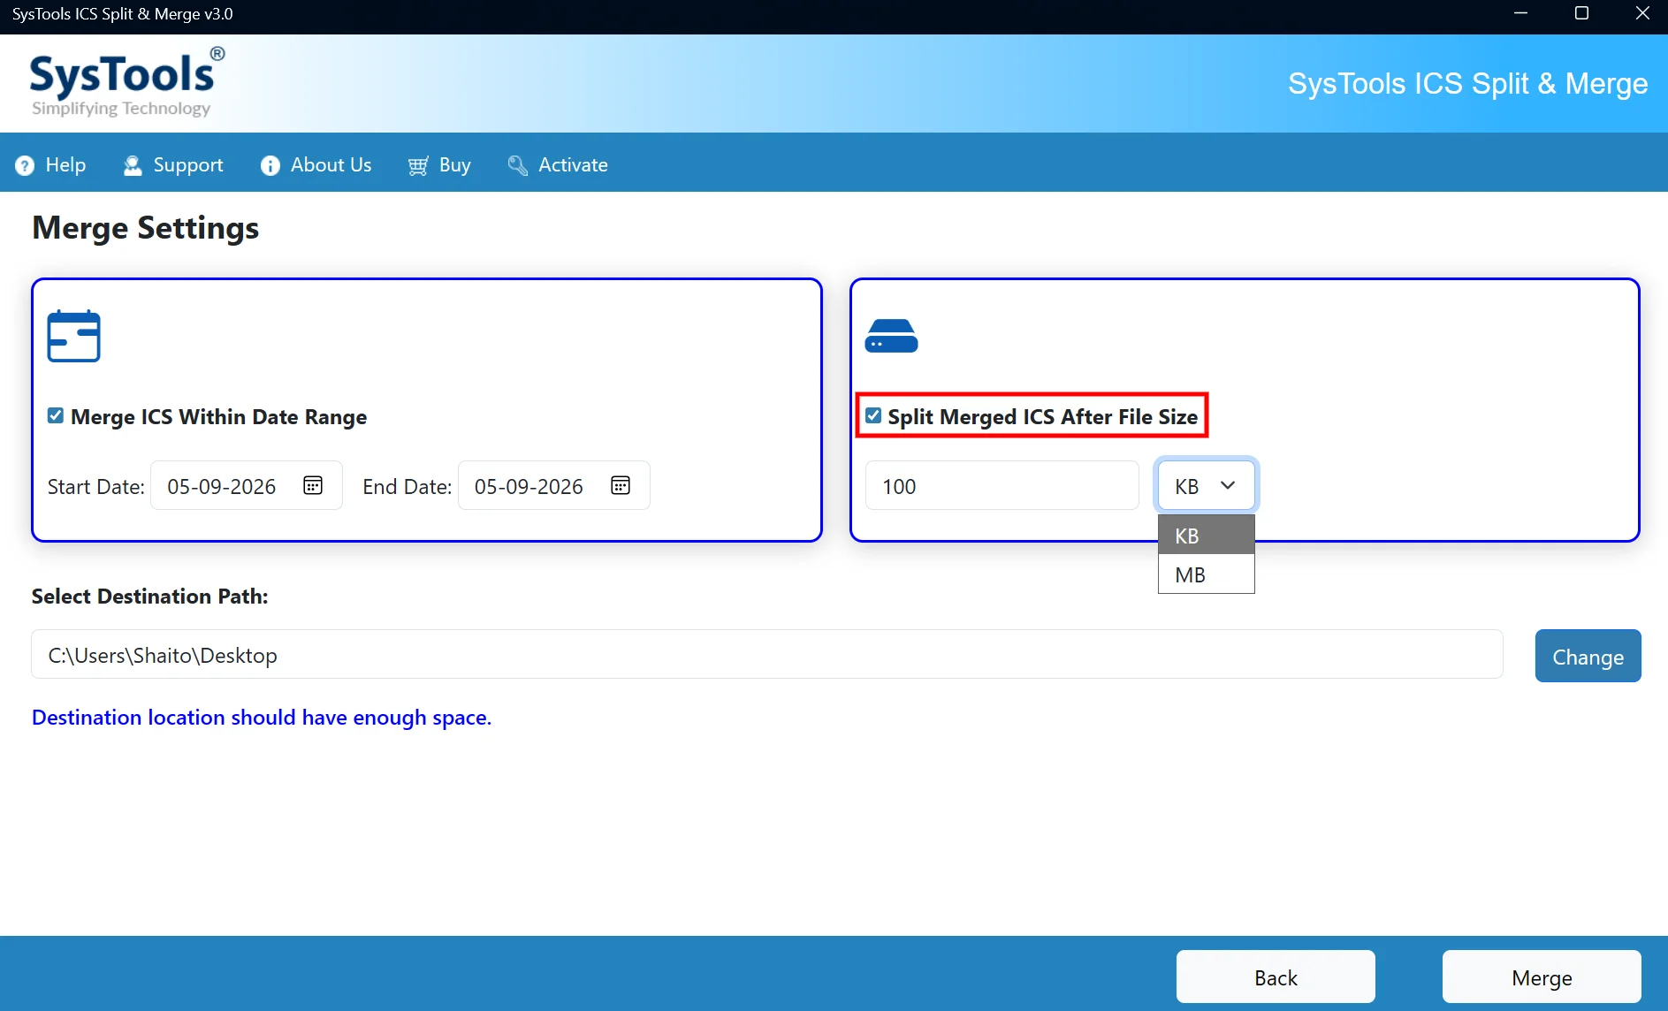1668x1011 pixels.
Task: Click the SysTools logo
Action: click(x=127, y=83)
